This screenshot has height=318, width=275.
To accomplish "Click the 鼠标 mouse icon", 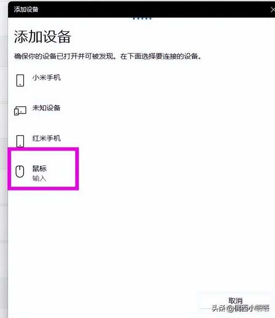I will coord(20,171).
